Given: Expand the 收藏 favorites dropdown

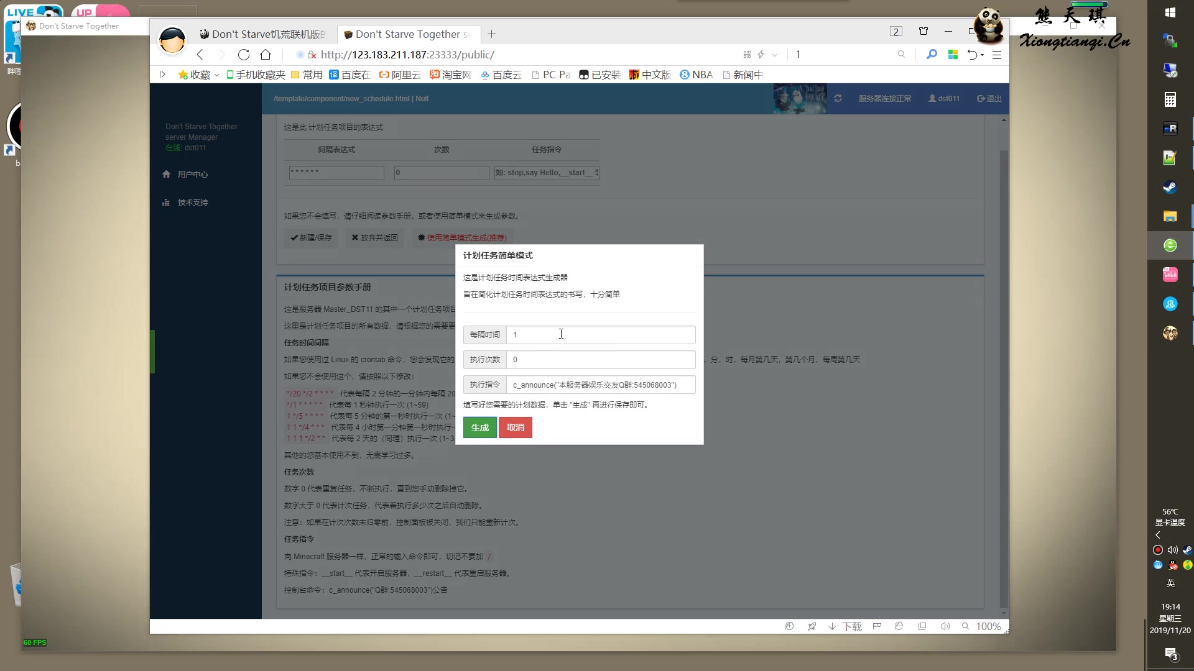Looking at the screenshot, I should pyautogui.click(x=216, y=75).
